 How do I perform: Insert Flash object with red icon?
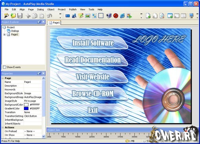116,16
